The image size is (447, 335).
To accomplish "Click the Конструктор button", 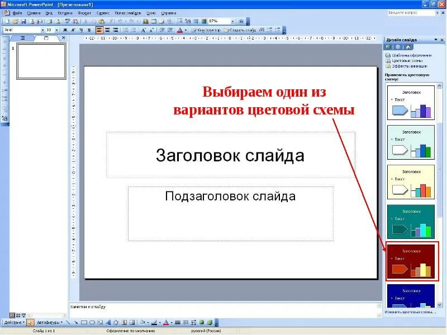I will coord(206,30).
